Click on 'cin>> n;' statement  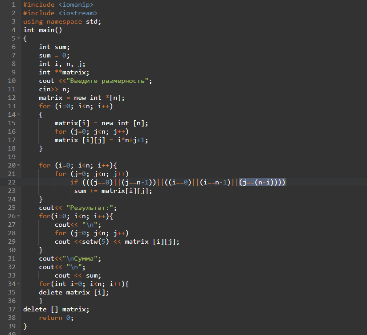pos(54,90)
